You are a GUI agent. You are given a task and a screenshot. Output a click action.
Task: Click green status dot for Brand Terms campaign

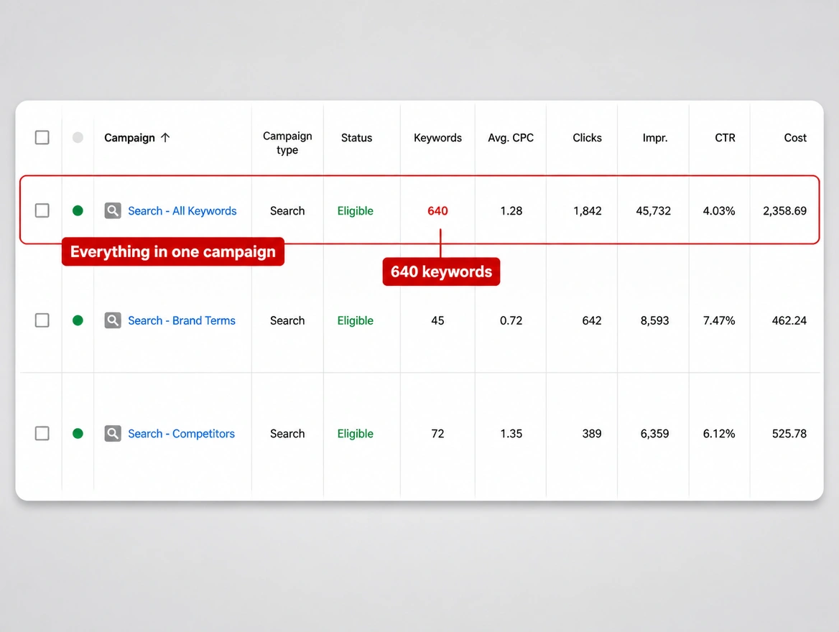click(78, 320)
